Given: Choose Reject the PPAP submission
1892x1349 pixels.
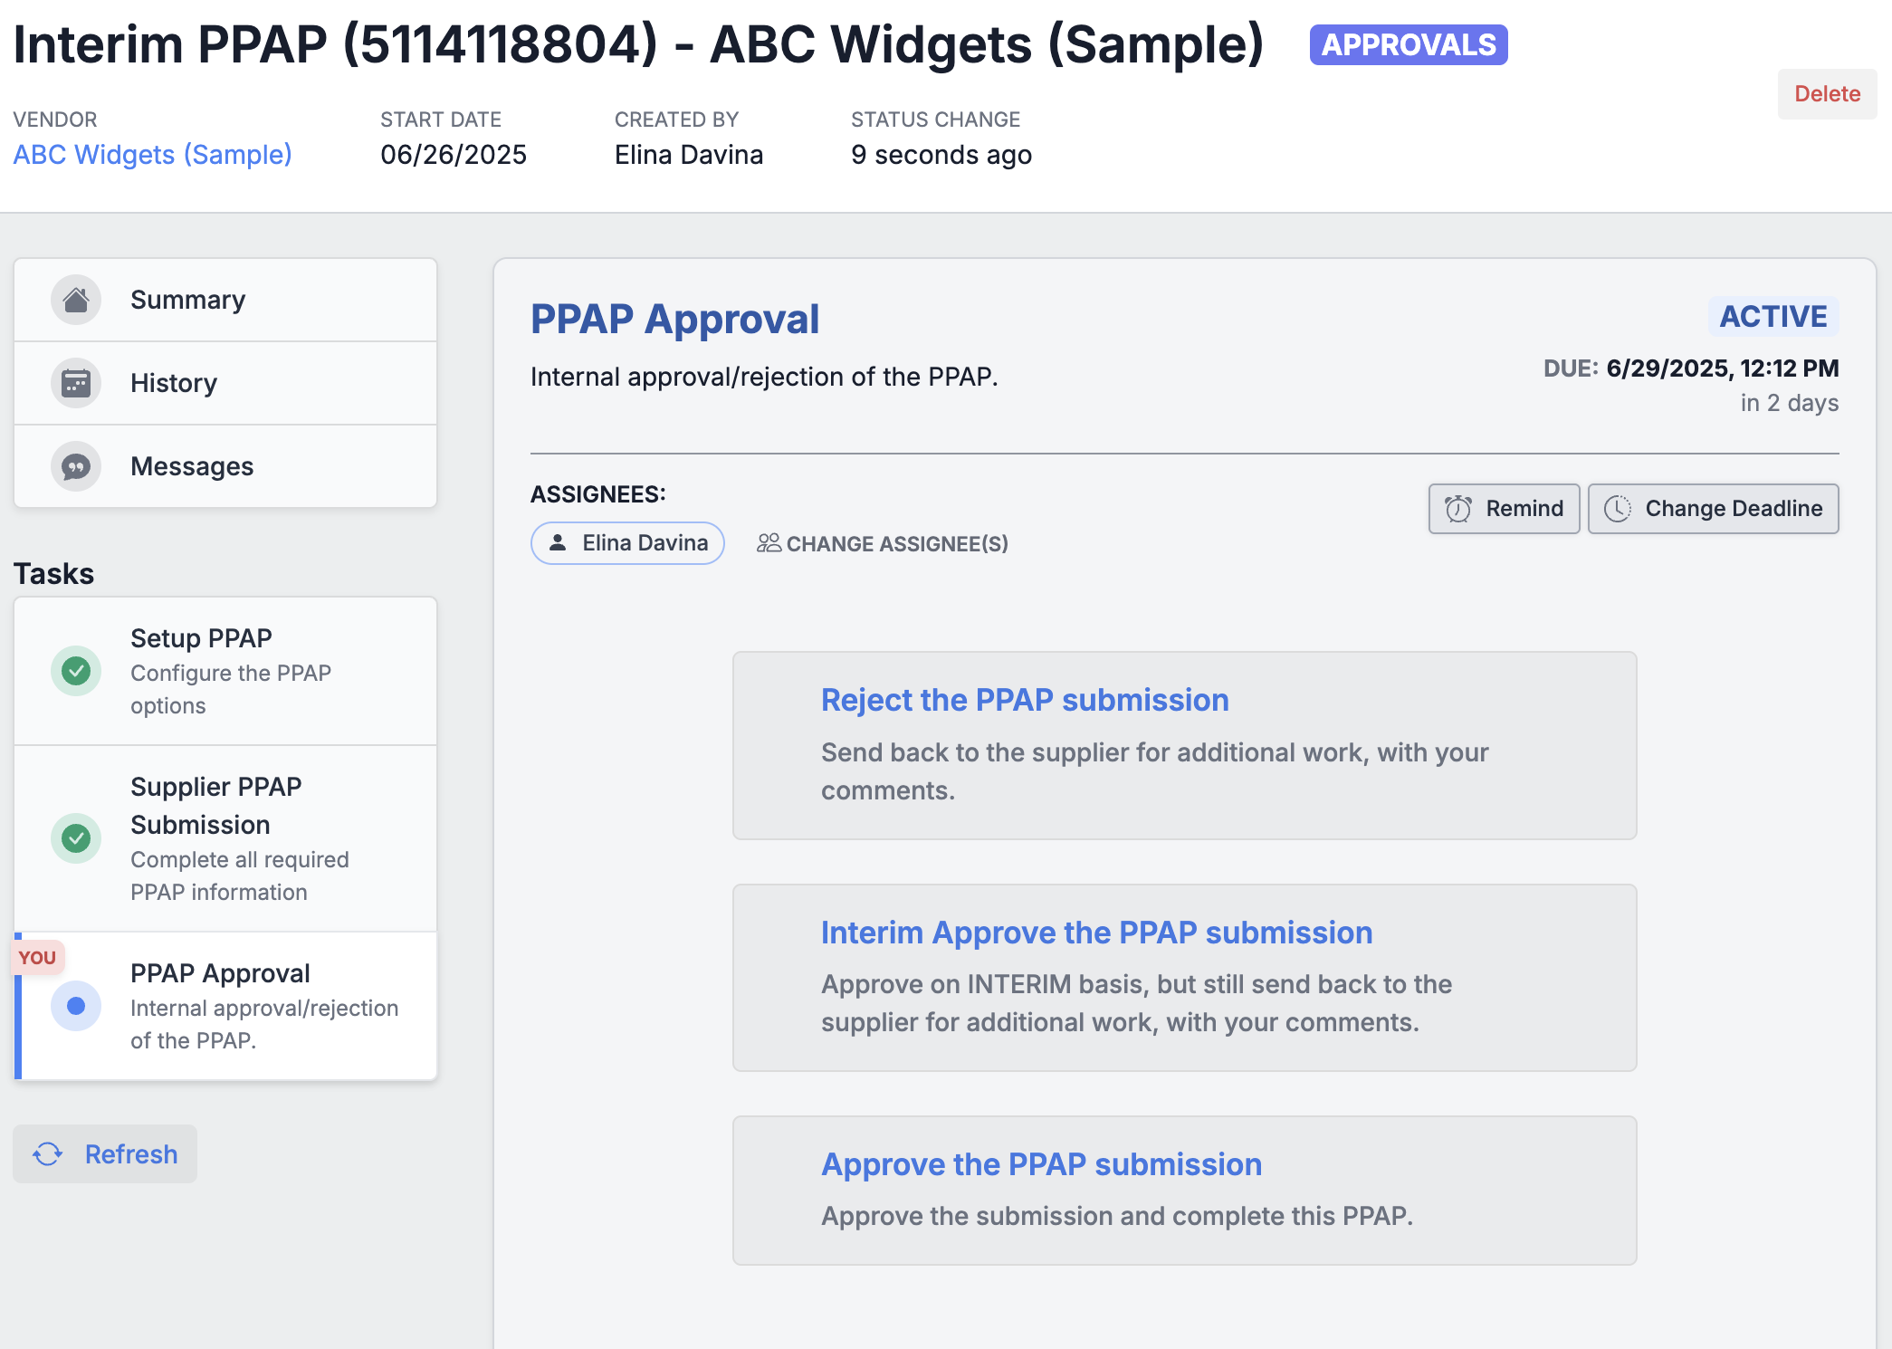Looking at the screenshot, I should [1024, 700].
